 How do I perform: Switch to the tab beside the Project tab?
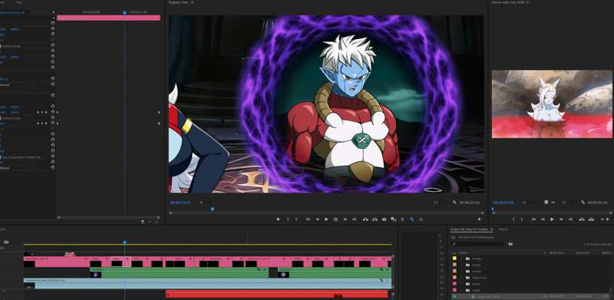tap(503, 229)
